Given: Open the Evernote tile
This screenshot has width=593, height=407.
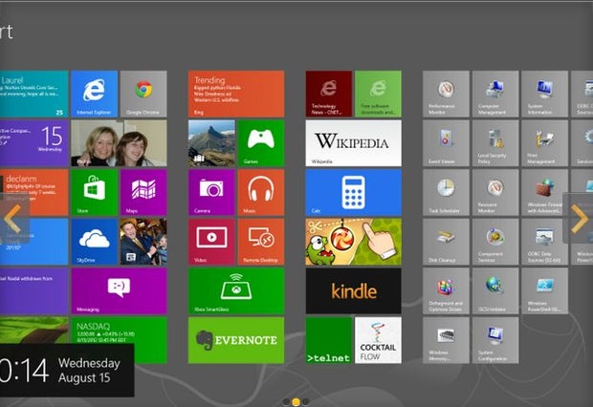Looking at the screenshot, I should (235, 340).
